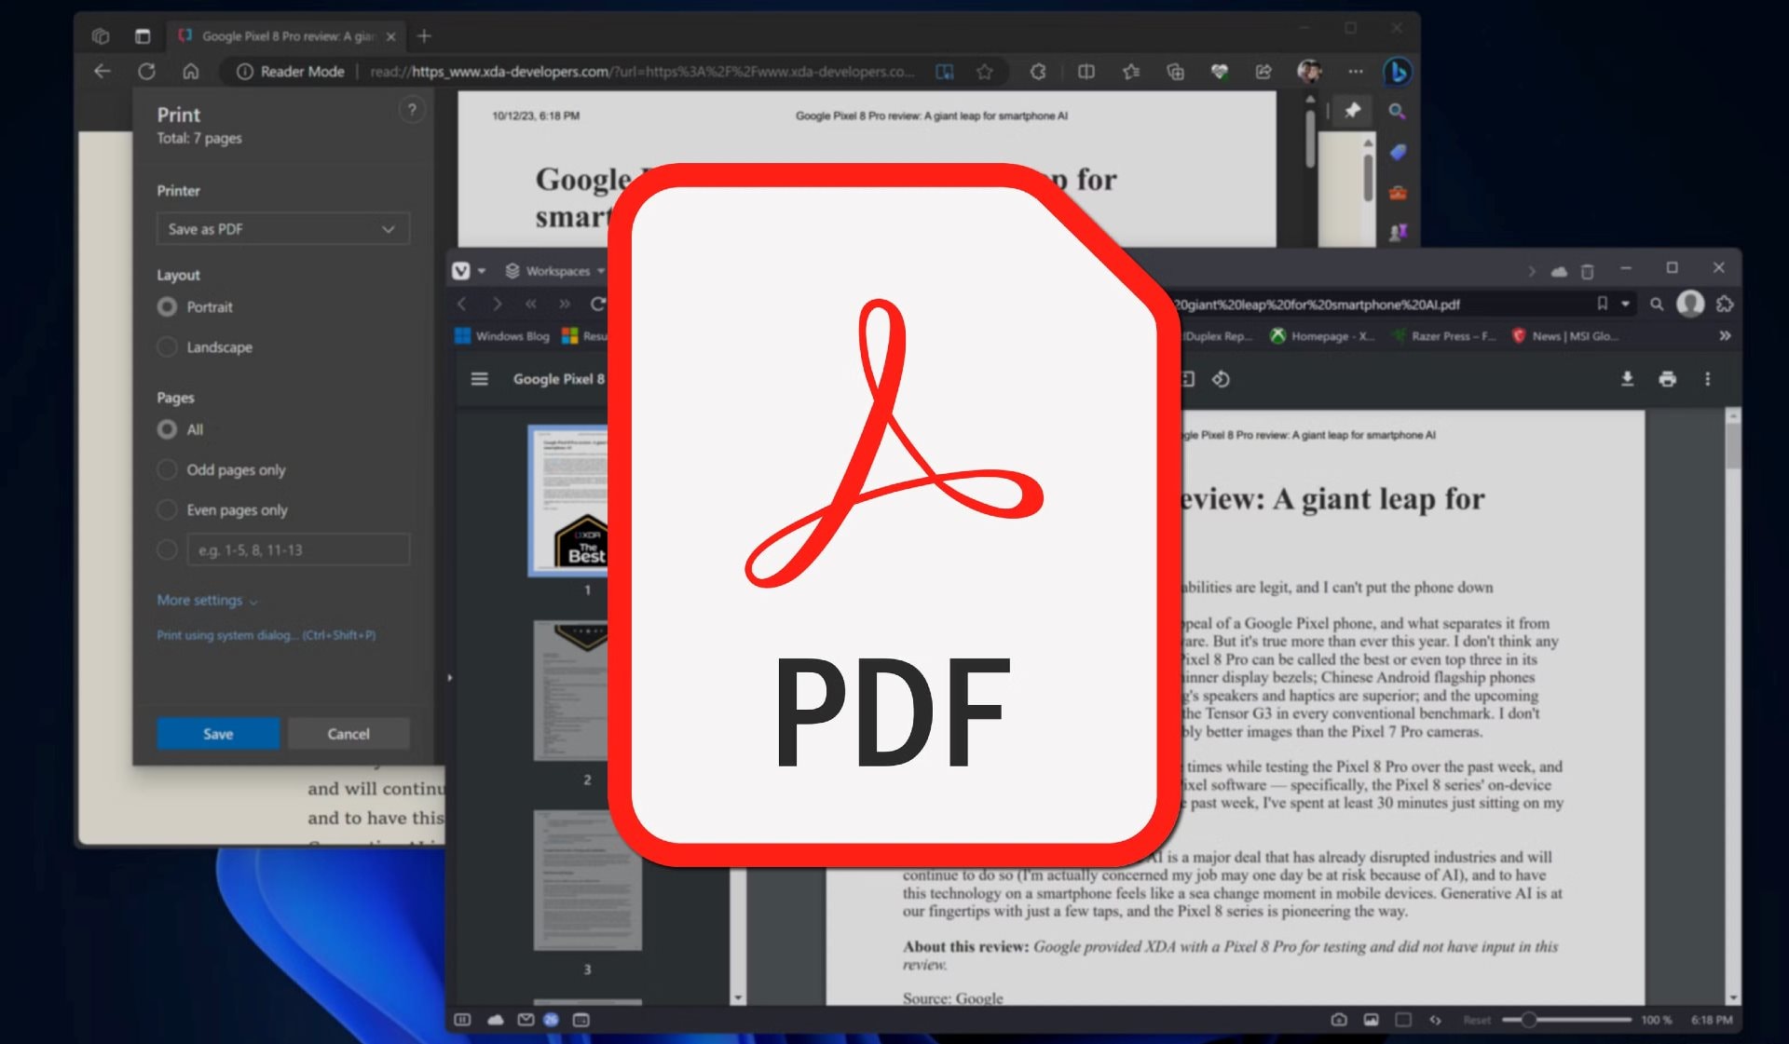
Task: Open split screen icon in Edge toolbar
Action: tap(1086, 72)
